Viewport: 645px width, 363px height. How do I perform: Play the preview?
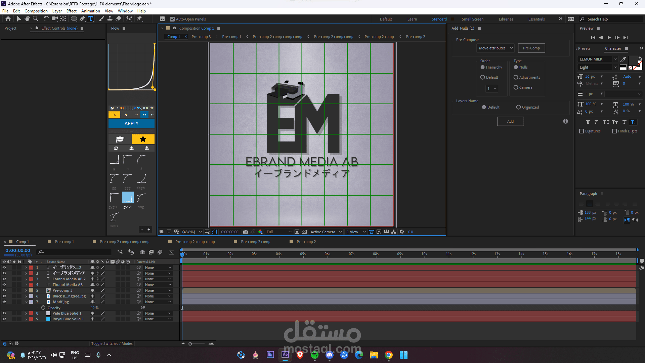coord(609,38)
